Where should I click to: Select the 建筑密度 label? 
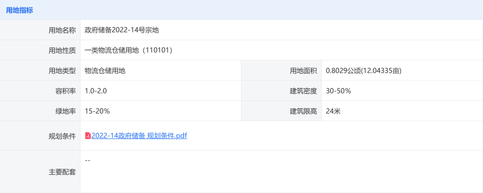(303, 91)
